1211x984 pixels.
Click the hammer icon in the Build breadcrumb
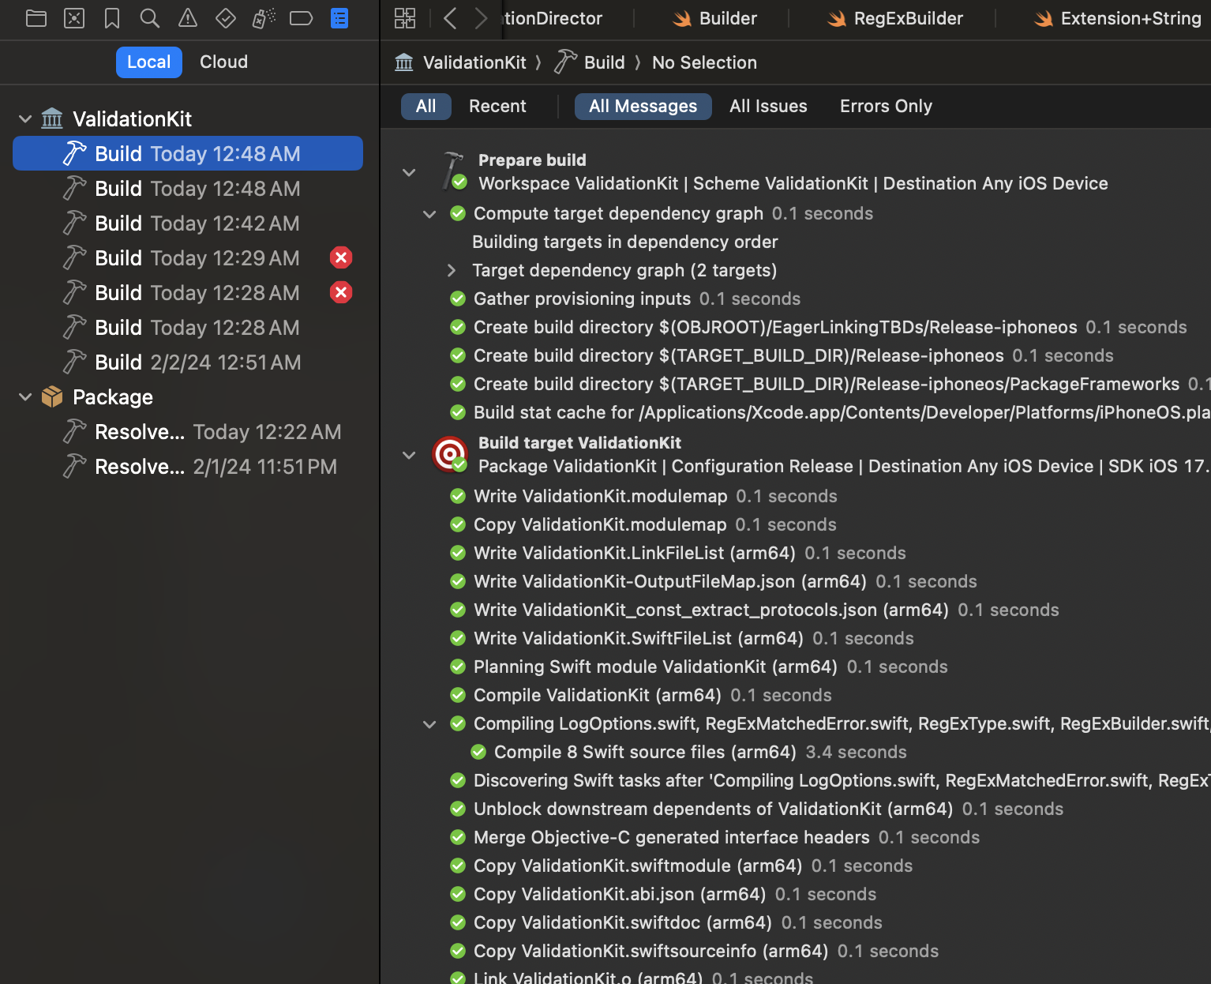(565, 62)
